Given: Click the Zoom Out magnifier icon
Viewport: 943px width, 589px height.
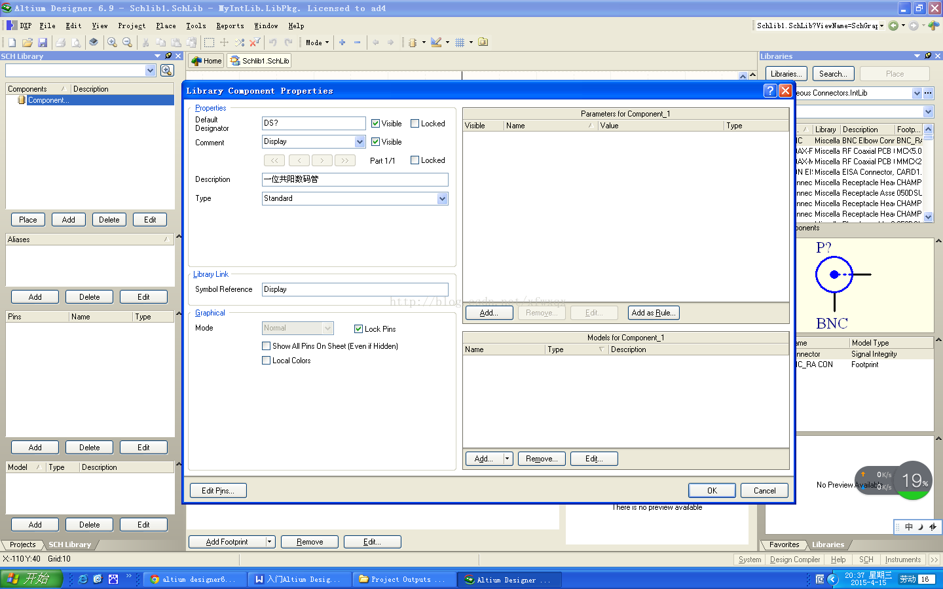Looking at the screenshot, I should coord(127,43).
